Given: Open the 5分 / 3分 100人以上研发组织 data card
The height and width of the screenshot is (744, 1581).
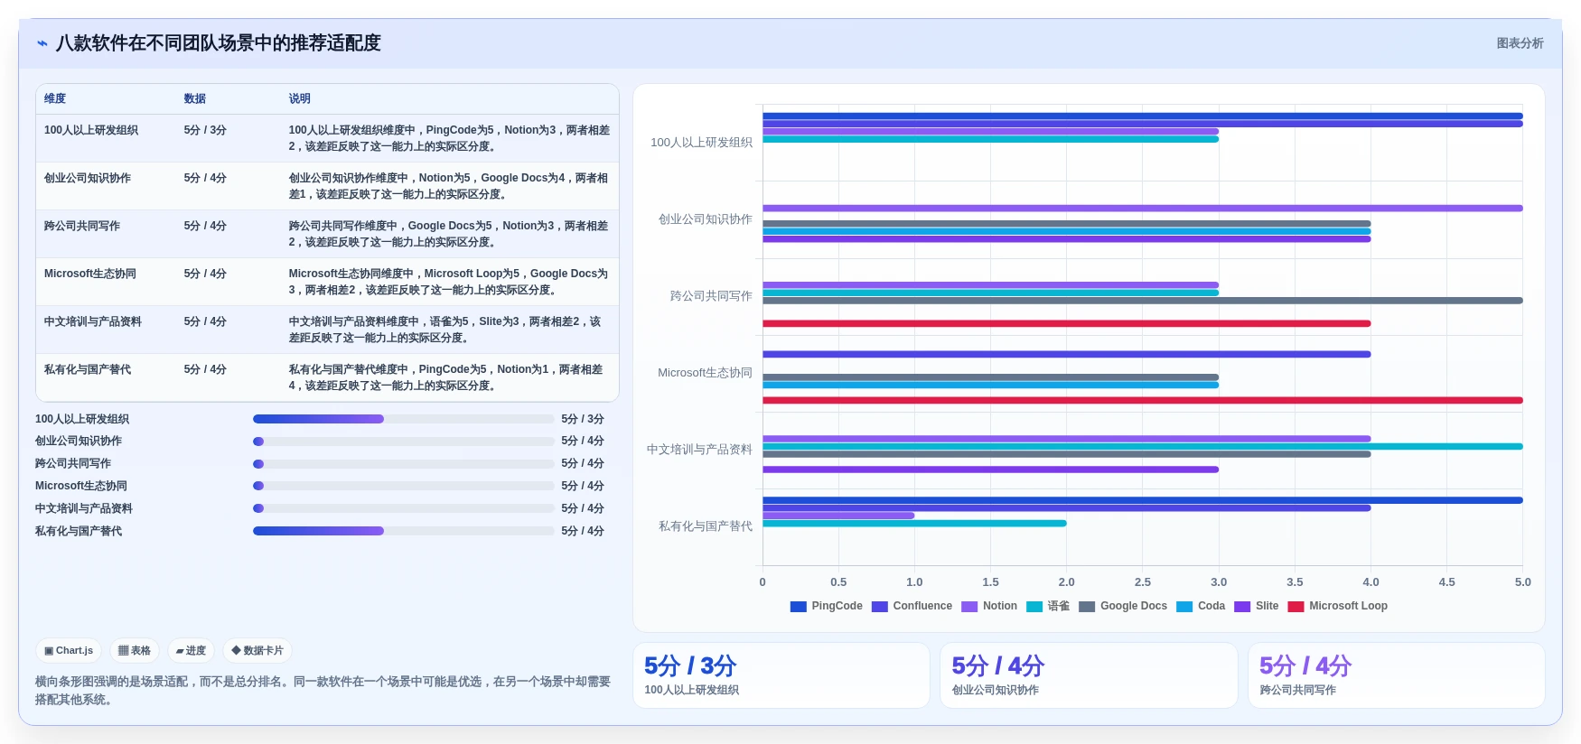Looking at the screenshot, I should click(781, 675).
